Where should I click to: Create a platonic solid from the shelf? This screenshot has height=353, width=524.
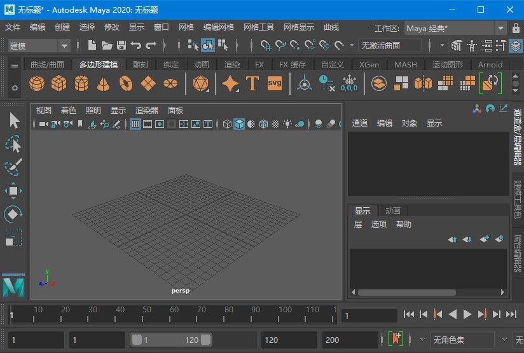point(200,83)
